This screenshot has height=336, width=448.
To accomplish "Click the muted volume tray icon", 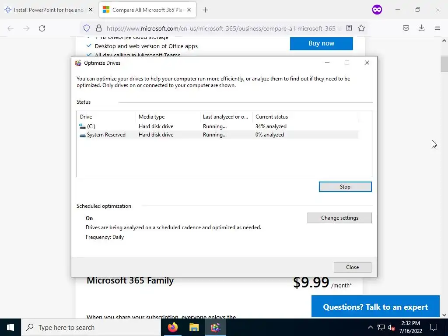I will [392, 327].
